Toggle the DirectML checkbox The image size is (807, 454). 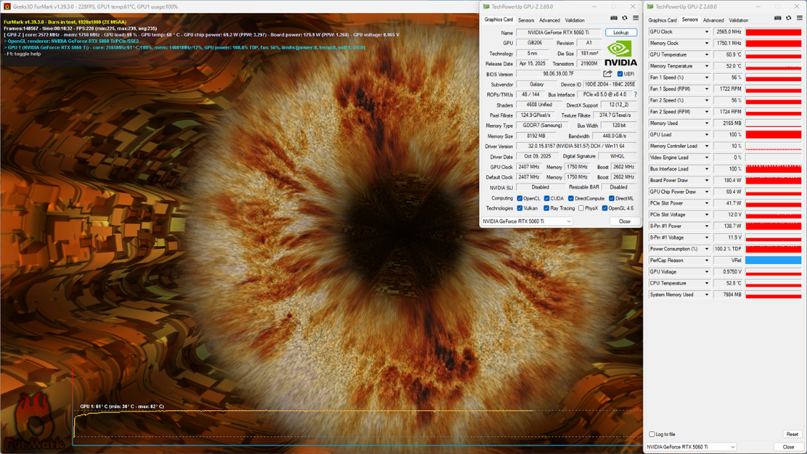coord(611,198)
